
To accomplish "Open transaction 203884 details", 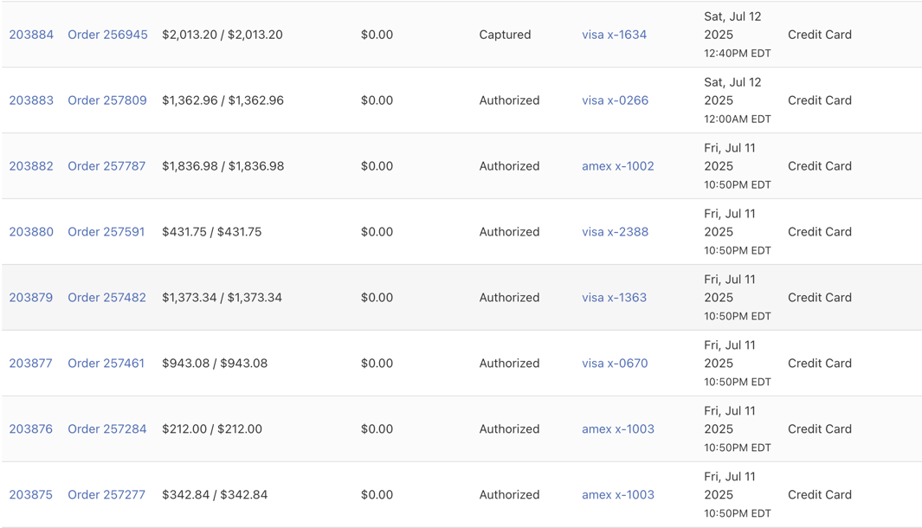I will pos(31,35).
